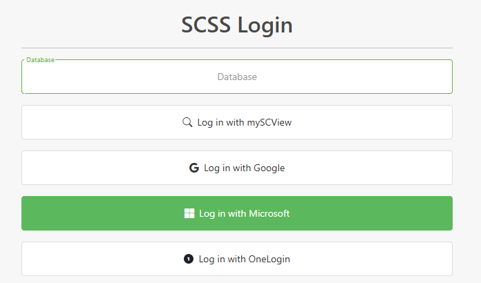Screen dimensions: 481x283
Task: Select Log in with mySCView
Action: pyautogui.click(x=237, y=122)
